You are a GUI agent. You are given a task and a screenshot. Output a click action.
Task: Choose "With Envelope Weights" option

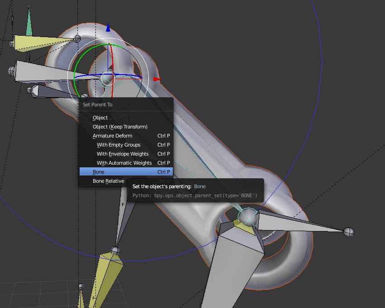pos(123,154)
